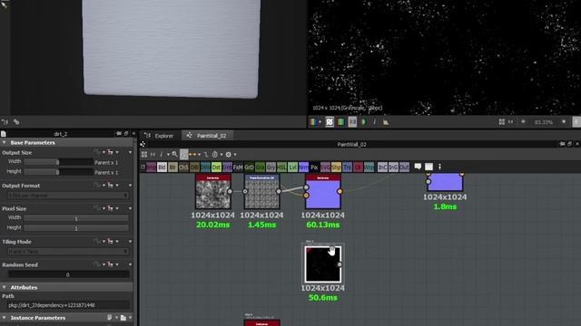The image size is (581, 326).
Task: Add a Blend node via Bld shortcut
Action: [x=162, y=168]
